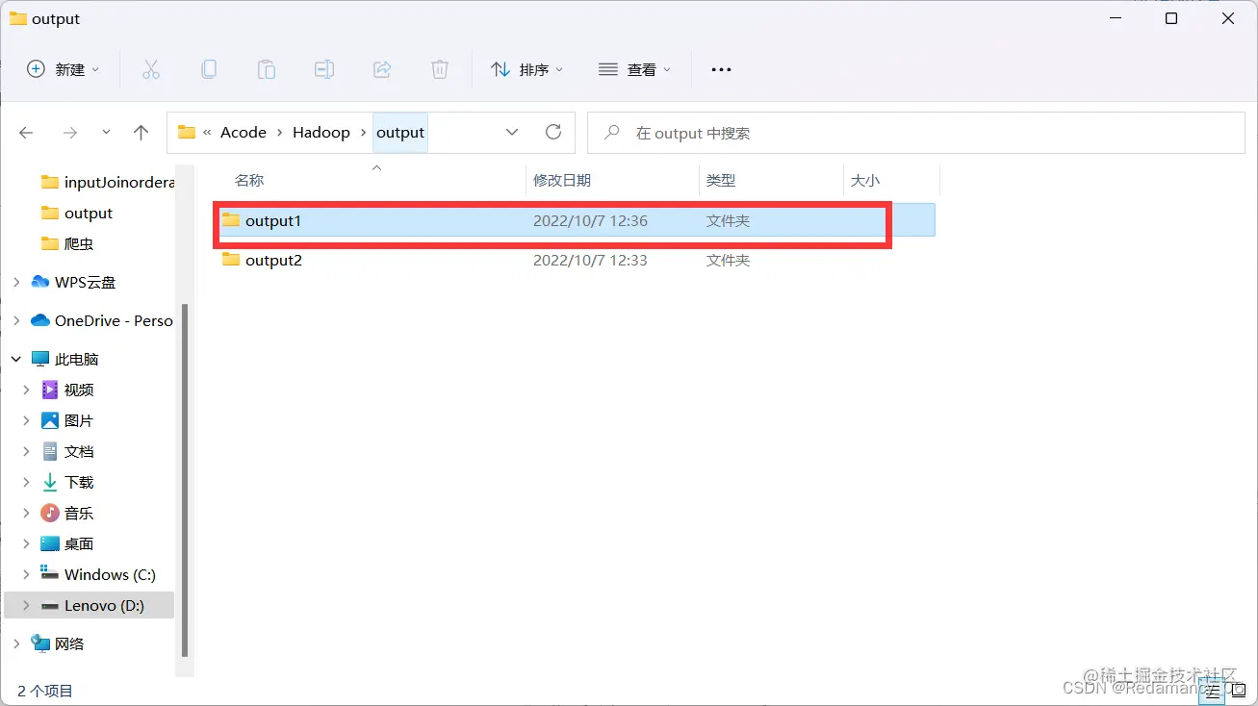
Task: Click the output2 folder icon
Action: tap(231, 260)
